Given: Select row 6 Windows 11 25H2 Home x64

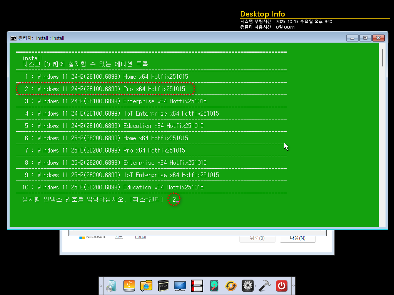Looking at the screenshot, I should pyautogui.click(x=107, y=138).
